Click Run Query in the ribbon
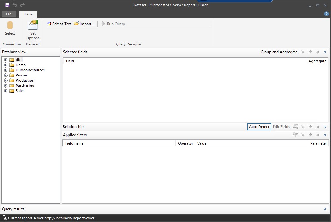The height and width of the screenshot is (222, 331). (x=113, y=24)
